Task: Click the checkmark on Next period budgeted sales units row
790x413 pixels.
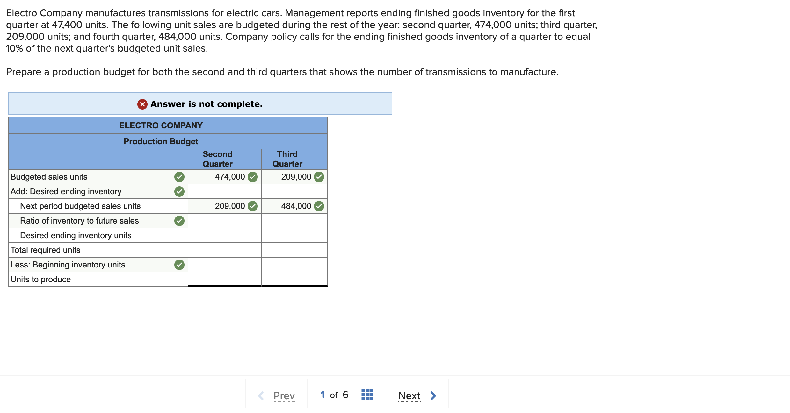Action: 253,206
